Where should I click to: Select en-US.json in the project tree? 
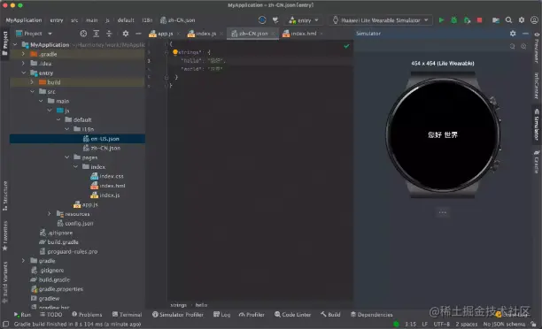click(77, 139)
